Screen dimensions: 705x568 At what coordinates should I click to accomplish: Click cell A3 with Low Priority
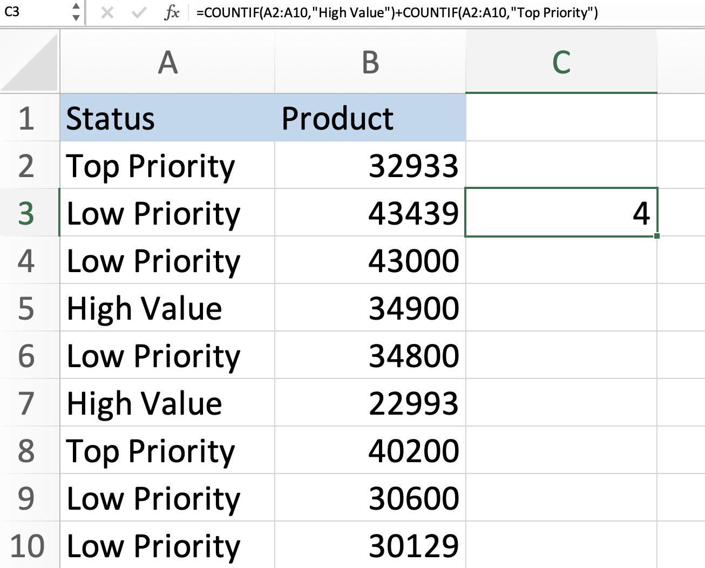click(167, 213)
